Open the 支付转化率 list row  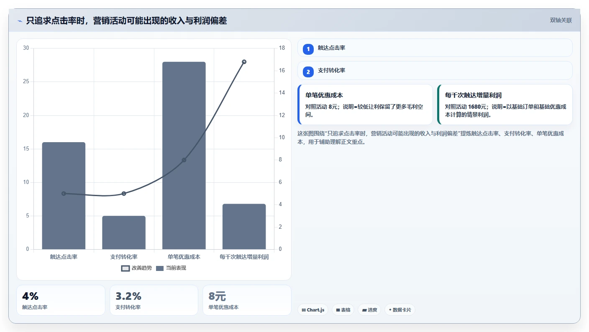tap(435, 70)
